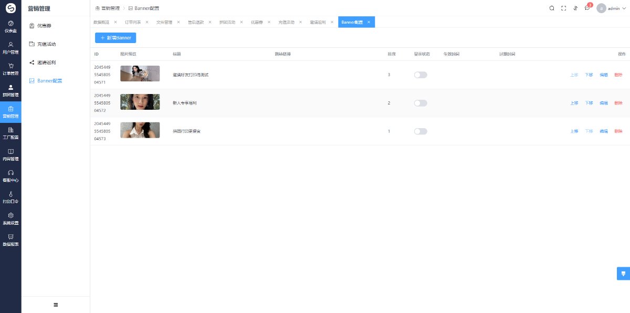
Task: Select 打印口令 in the left rail
Action: click(x=10, y=197)
